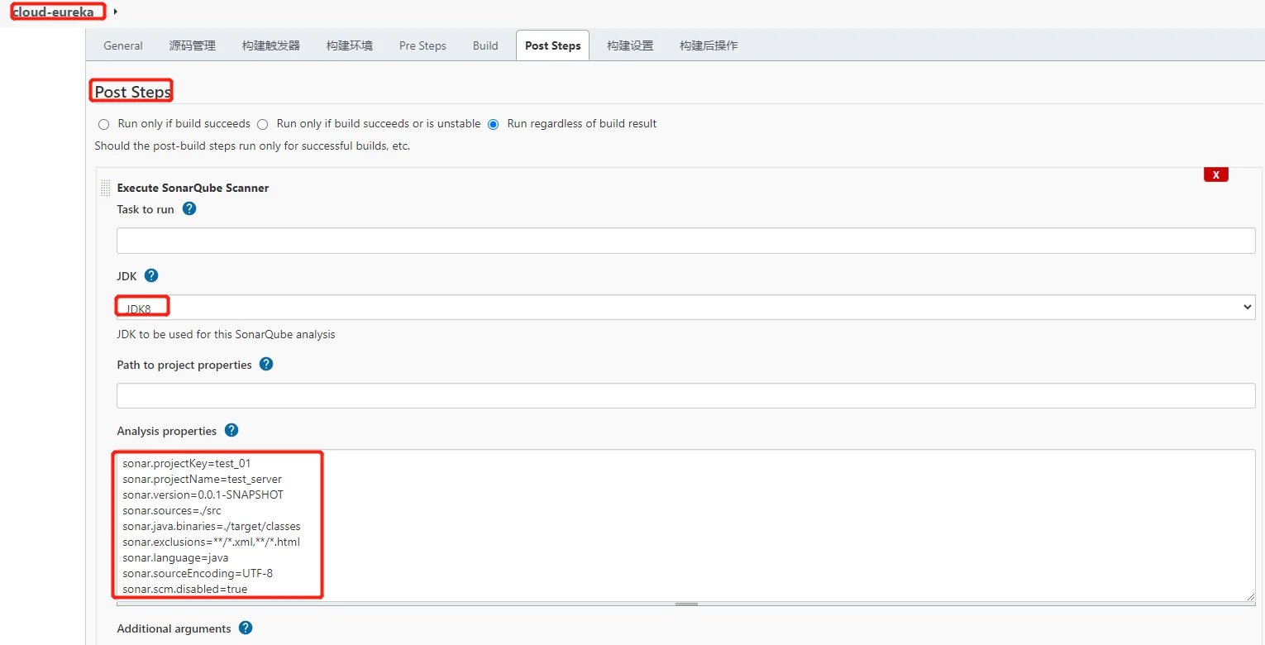This screenshot has height=645, width=1265.
Task: Click the Post Steps section heading
Action: (132, 92)
